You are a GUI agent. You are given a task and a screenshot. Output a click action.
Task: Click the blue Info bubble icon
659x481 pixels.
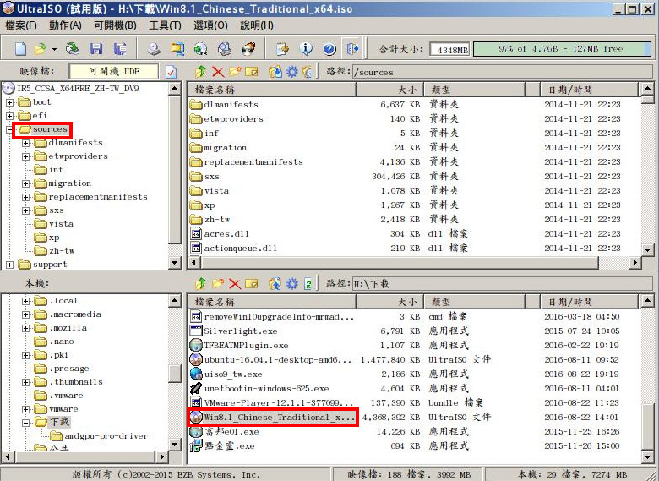[306, 49]
